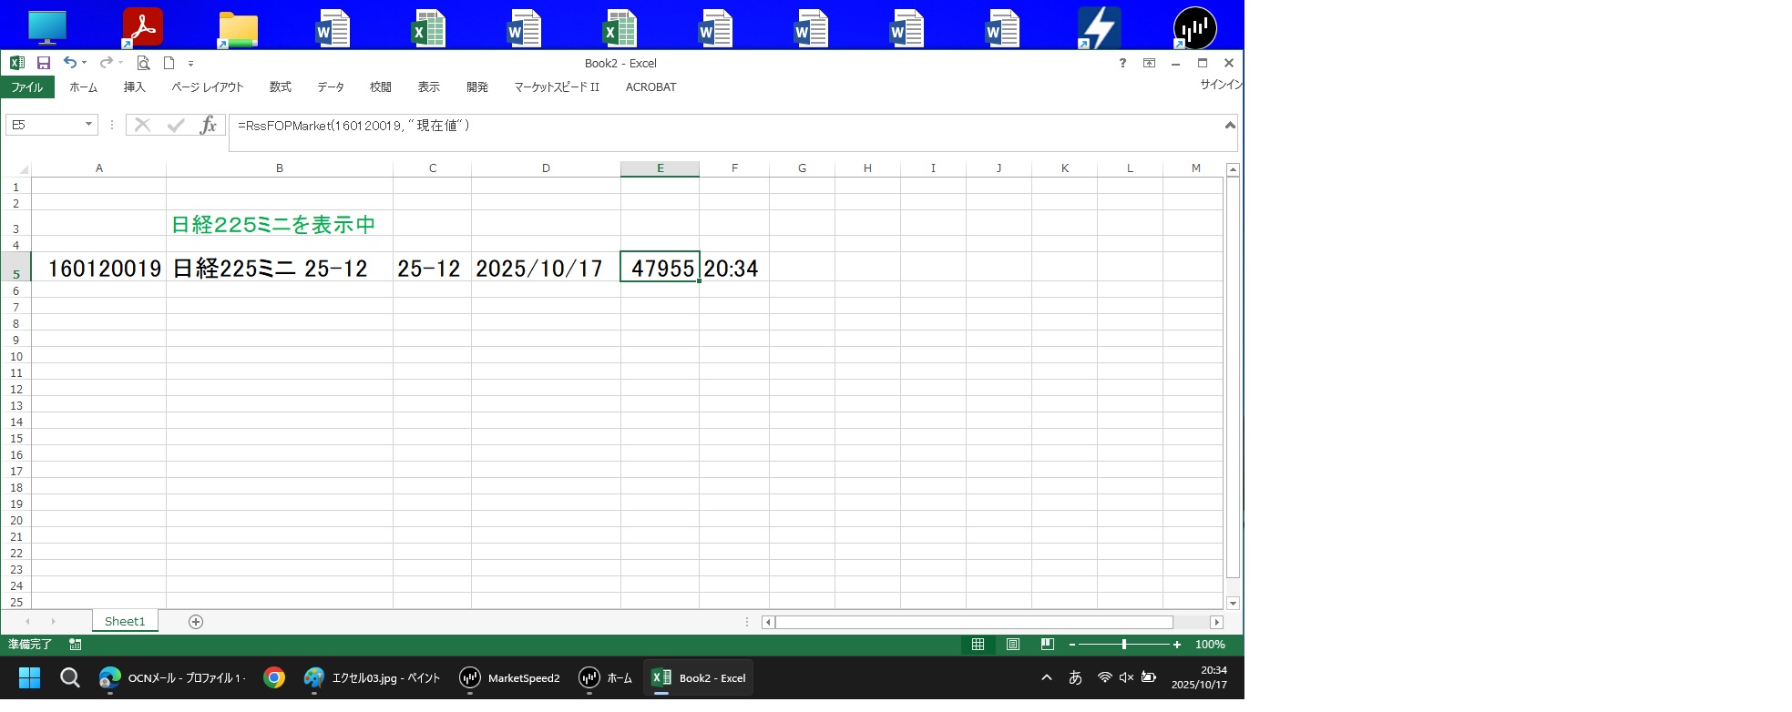The image size is (1792, 712).
Task: Click the Save icon in quick access toolbar
Action: click(43, 63)
